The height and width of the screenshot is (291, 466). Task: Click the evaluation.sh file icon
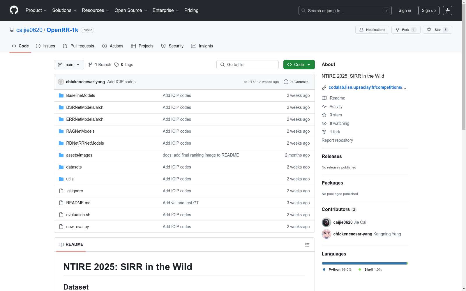click(61, 215)
